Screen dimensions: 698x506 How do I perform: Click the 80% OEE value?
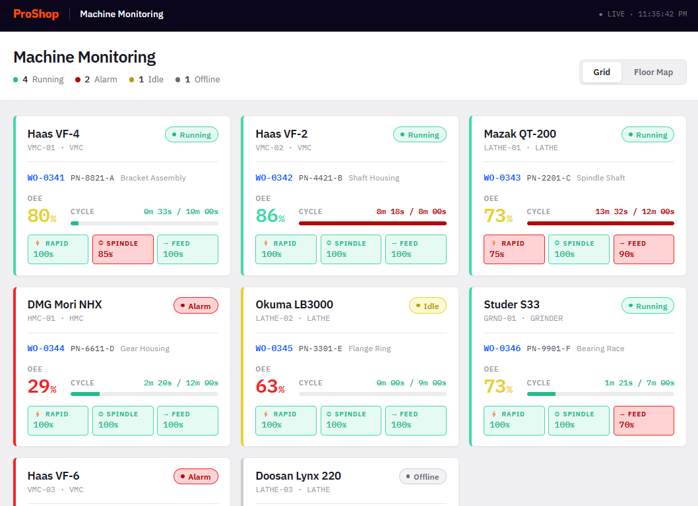(x=42, y=215)
